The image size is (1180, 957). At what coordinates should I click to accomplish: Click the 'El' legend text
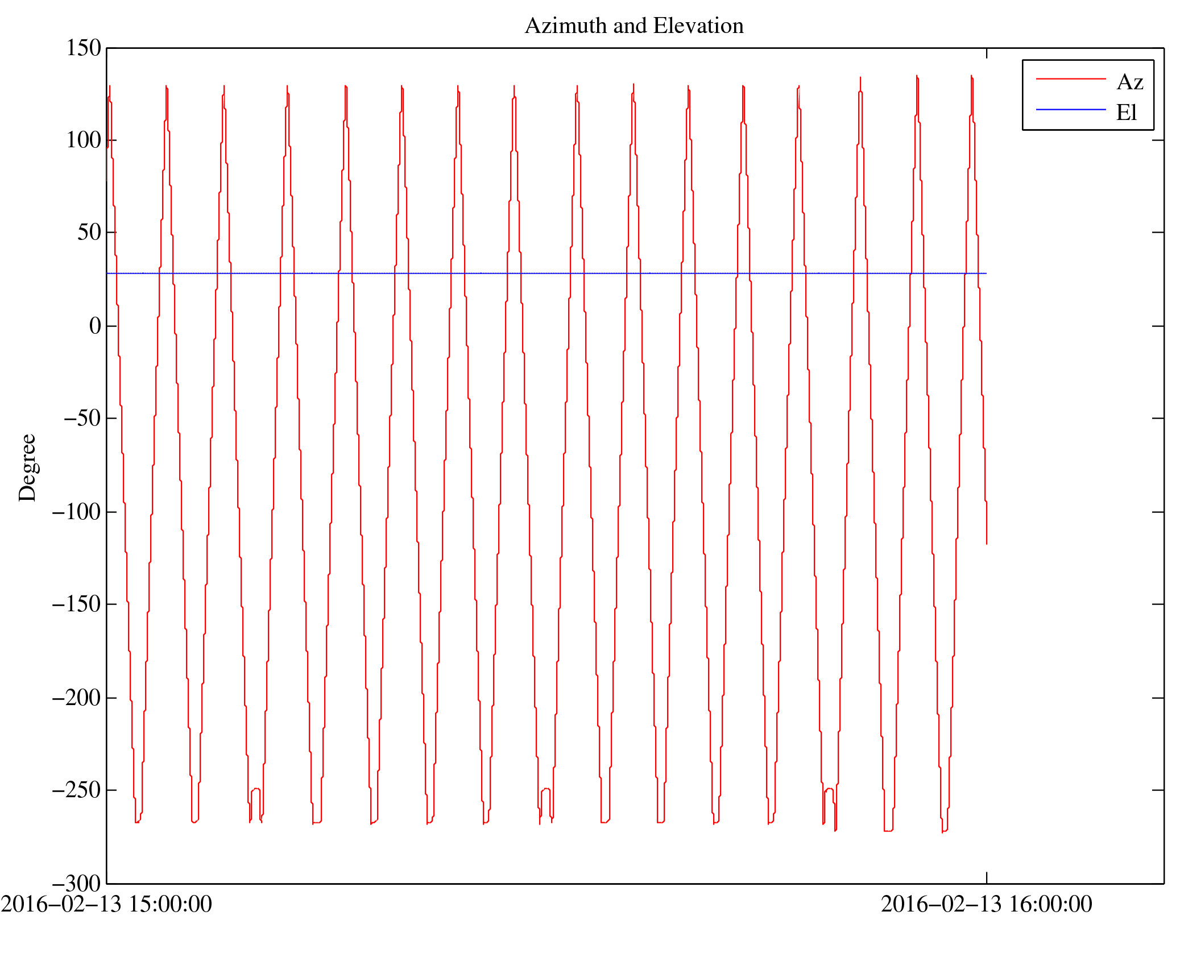point(1126,113)
